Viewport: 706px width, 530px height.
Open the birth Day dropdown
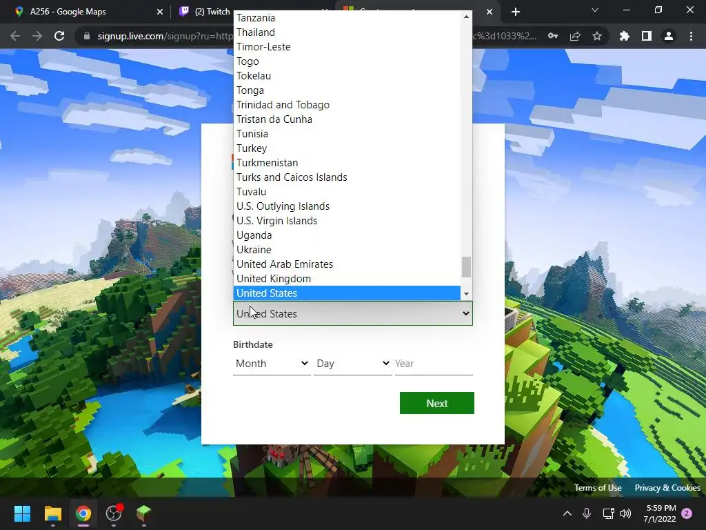point(352,364)
